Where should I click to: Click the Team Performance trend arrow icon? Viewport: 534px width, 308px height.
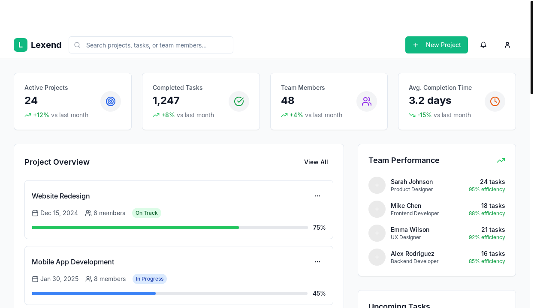(x=501, y=160)
